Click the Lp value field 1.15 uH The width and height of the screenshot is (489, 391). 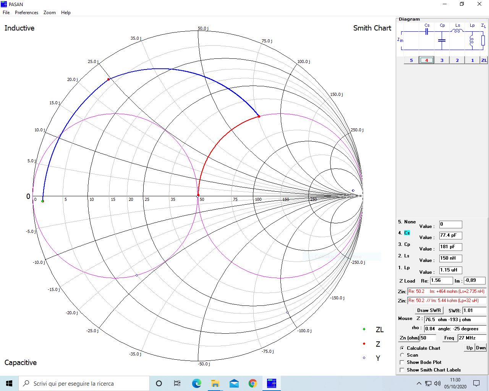coord(450,270)
